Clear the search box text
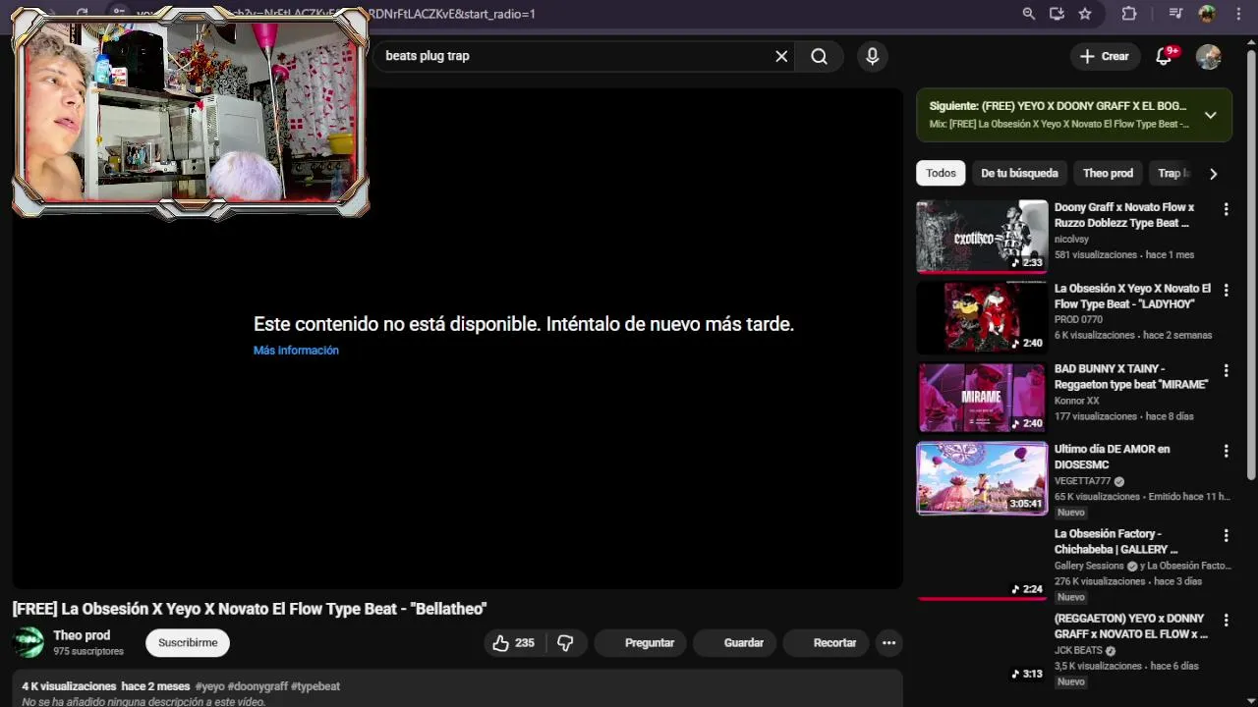This screenshot has height=707, width=1258. (x=781, y=56)
